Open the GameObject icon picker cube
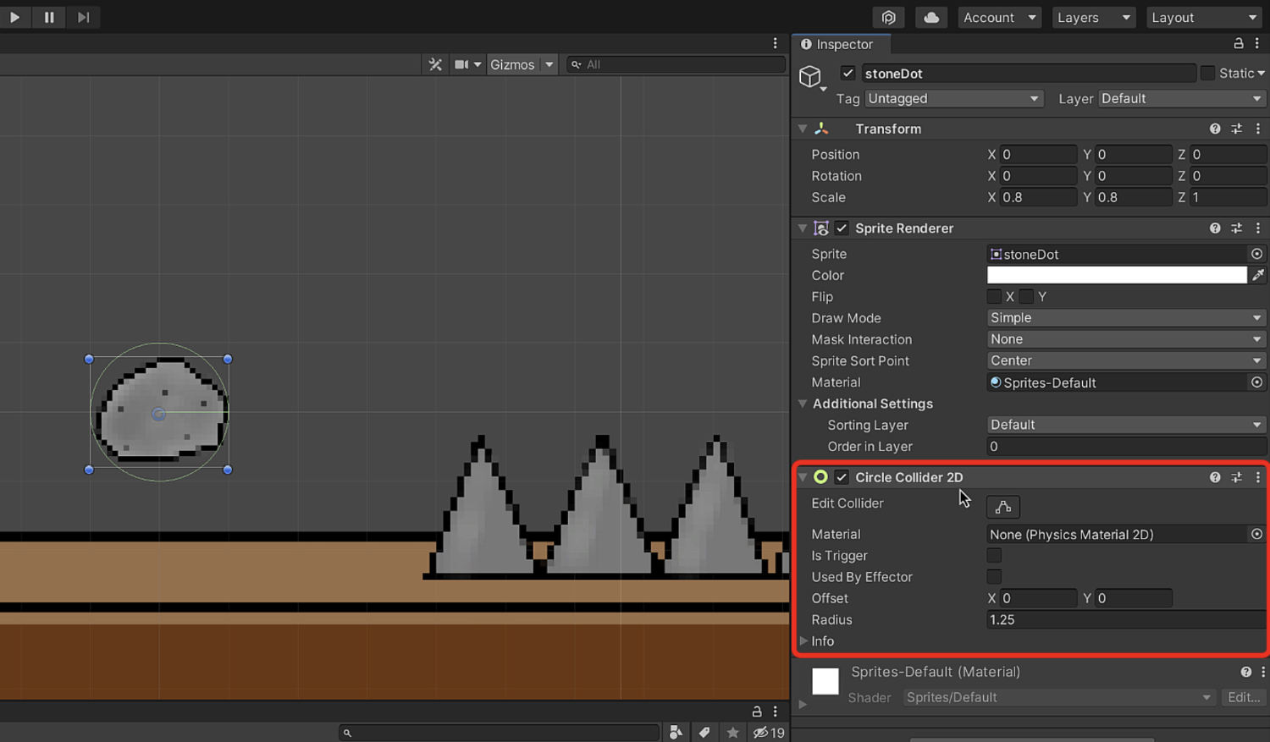This screenshot has height=742, width=1270. (x=812, y=77)
